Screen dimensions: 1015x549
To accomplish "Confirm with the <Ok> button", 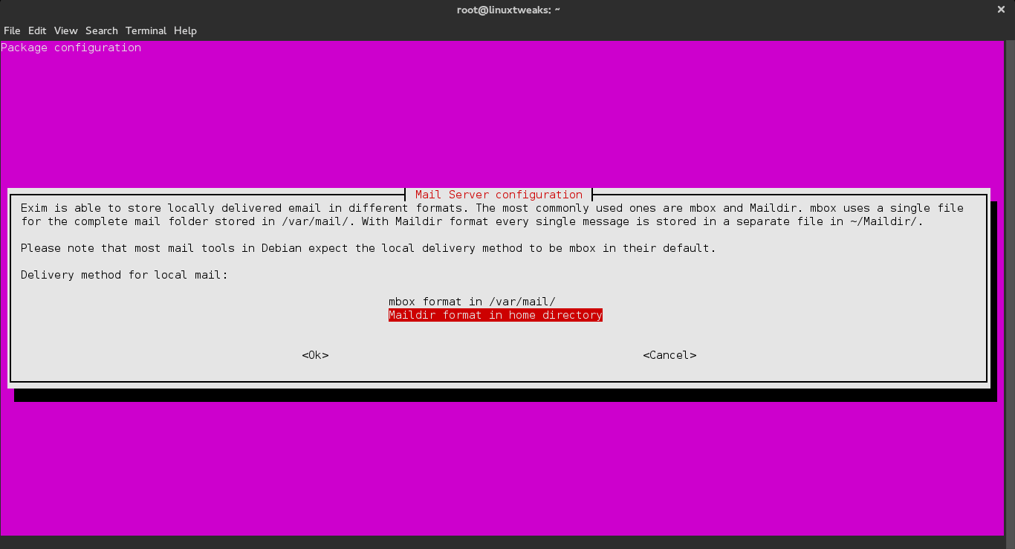I will point(315,355).
